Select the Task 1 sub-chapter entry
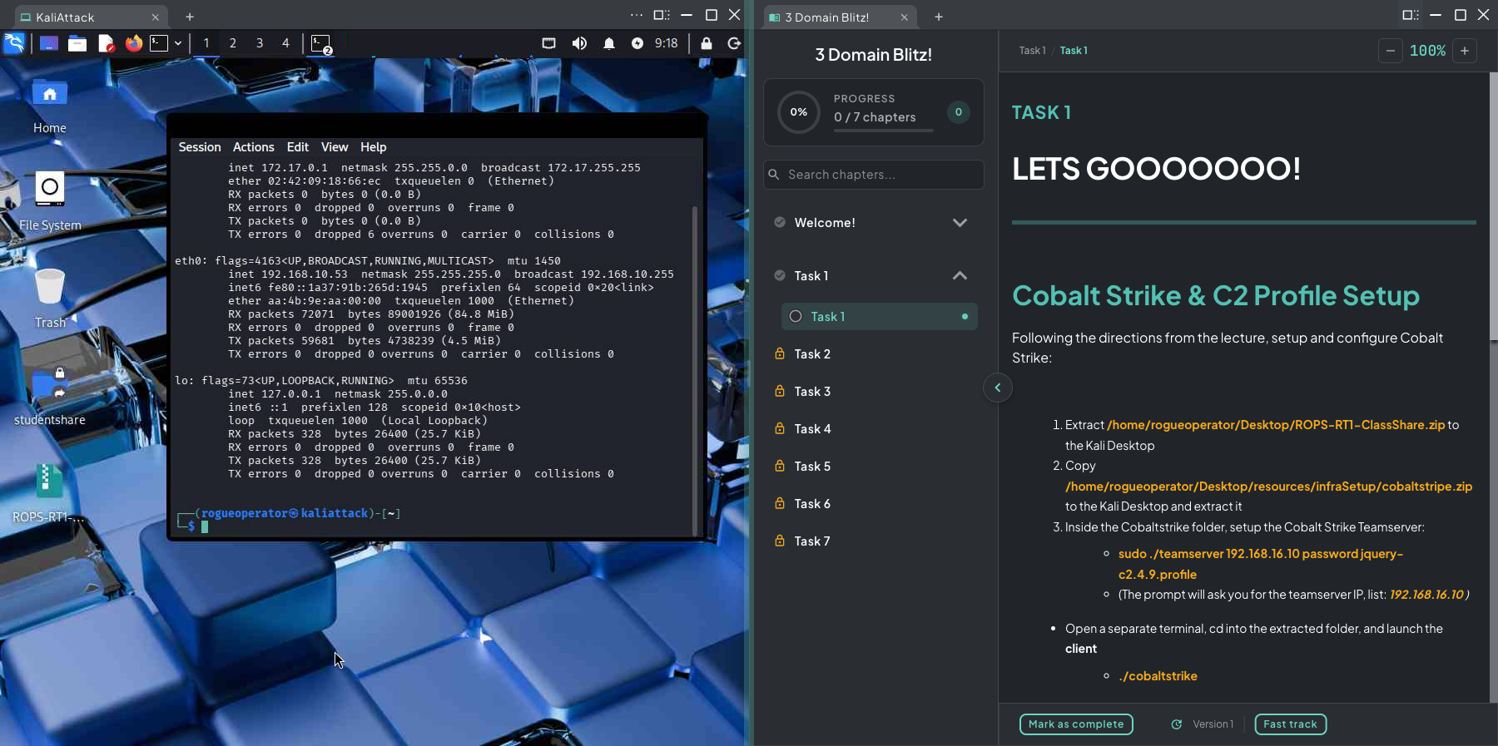 point(879,317)
